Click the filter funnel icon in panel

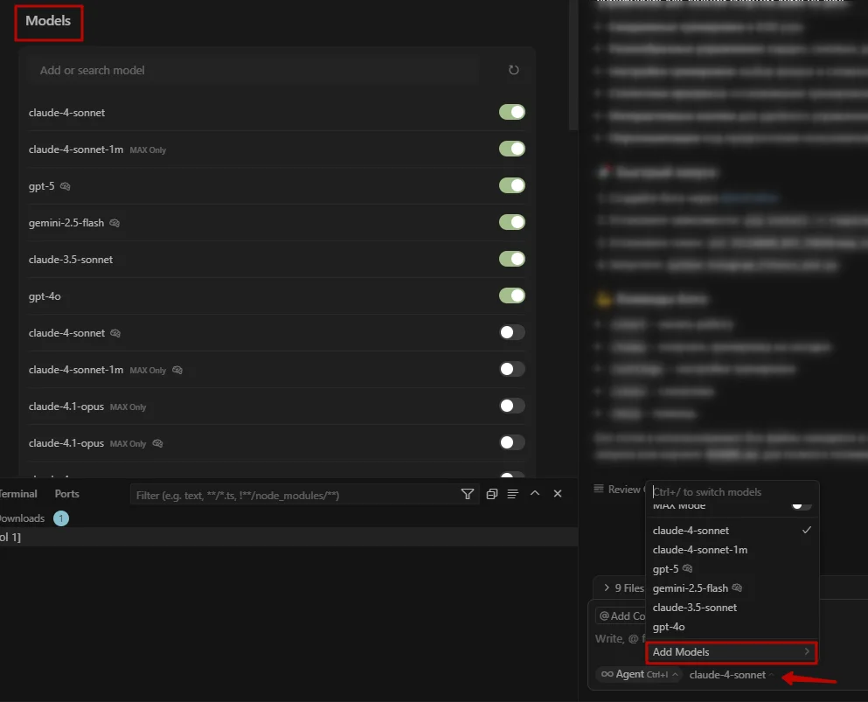[x=468, y=494]
